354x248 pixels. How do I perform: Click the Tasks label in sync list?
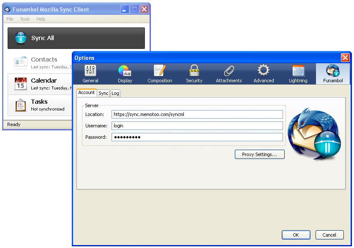coord(39,102)
